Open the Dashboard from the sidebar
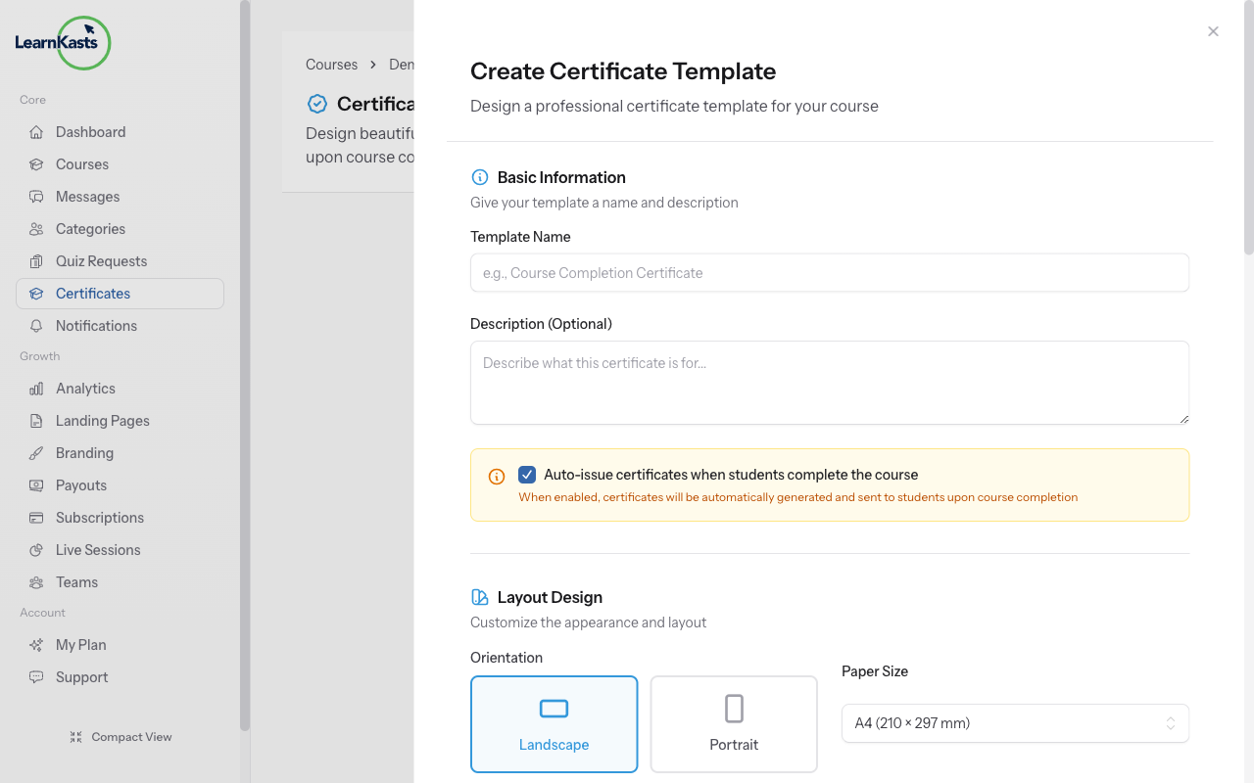Image resolution: width=1254 pixels, height=783 pixels. [90, 131]
